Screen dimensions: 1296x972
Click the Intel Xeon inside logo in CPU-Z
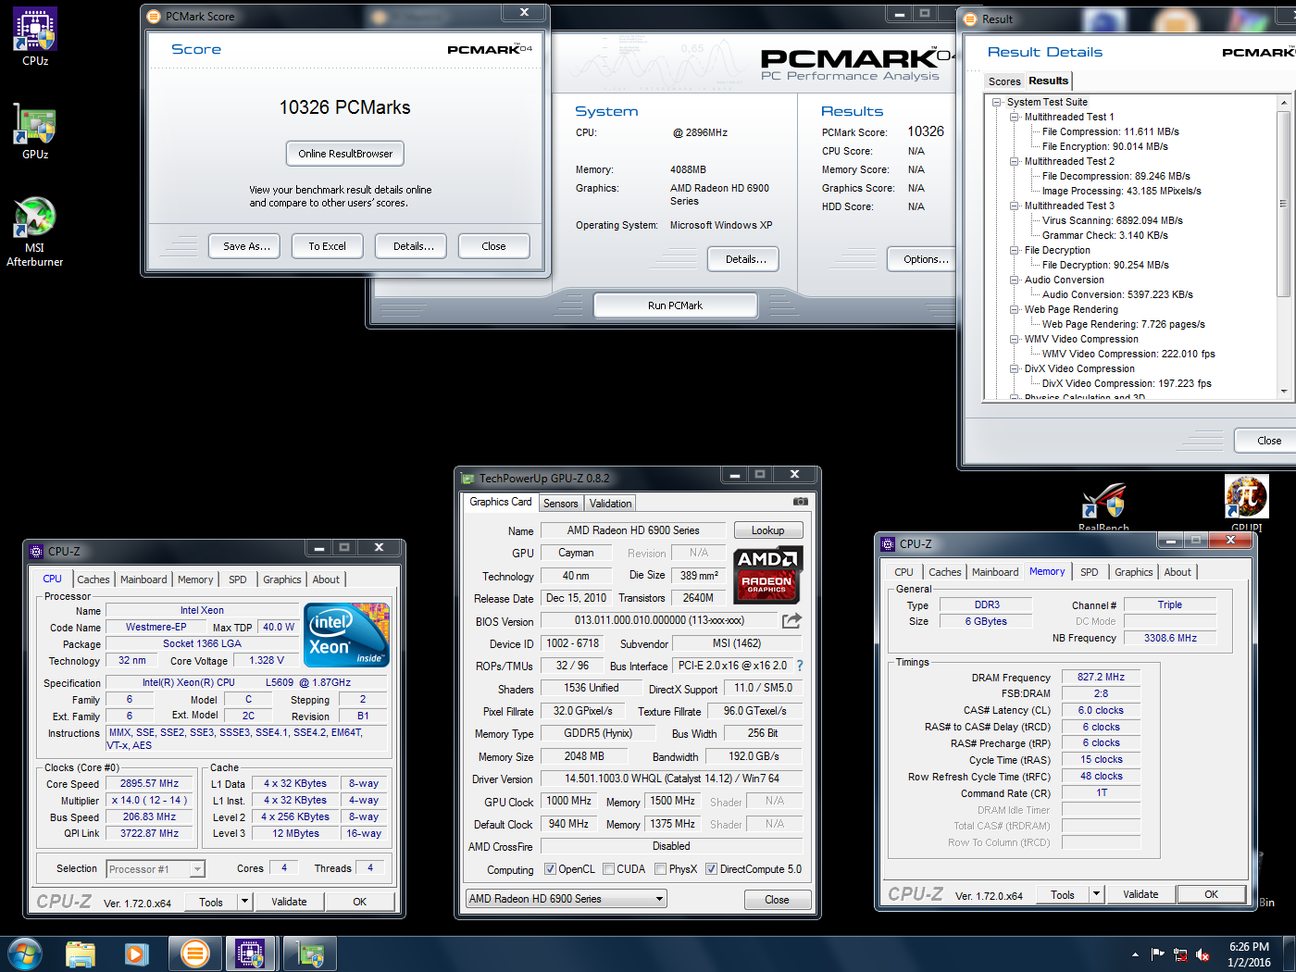click(347, 634)
